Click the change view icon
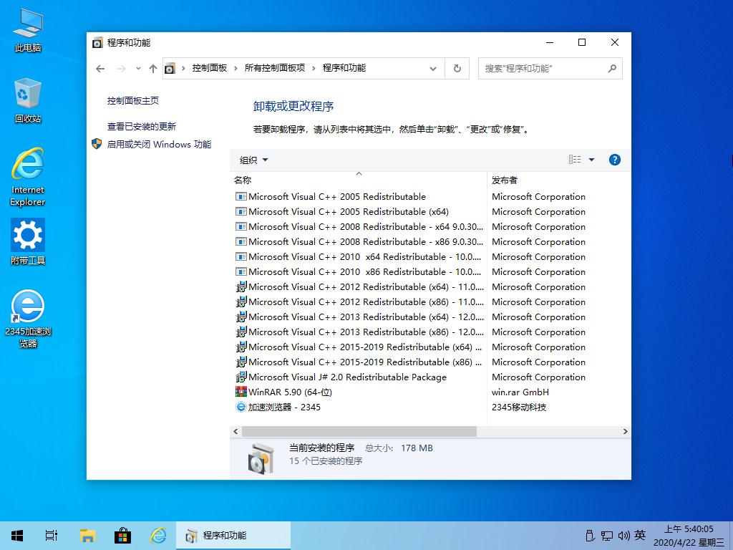 pos(575,160)
